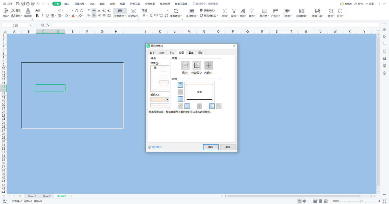Click the Inside (内部) border preset
The width and height of the screenshot is (389, 204).
(x=208, y=65)
